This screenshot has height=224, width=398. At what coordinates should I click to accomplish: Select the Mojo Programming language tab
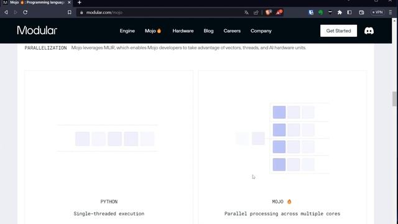point(36,2)
